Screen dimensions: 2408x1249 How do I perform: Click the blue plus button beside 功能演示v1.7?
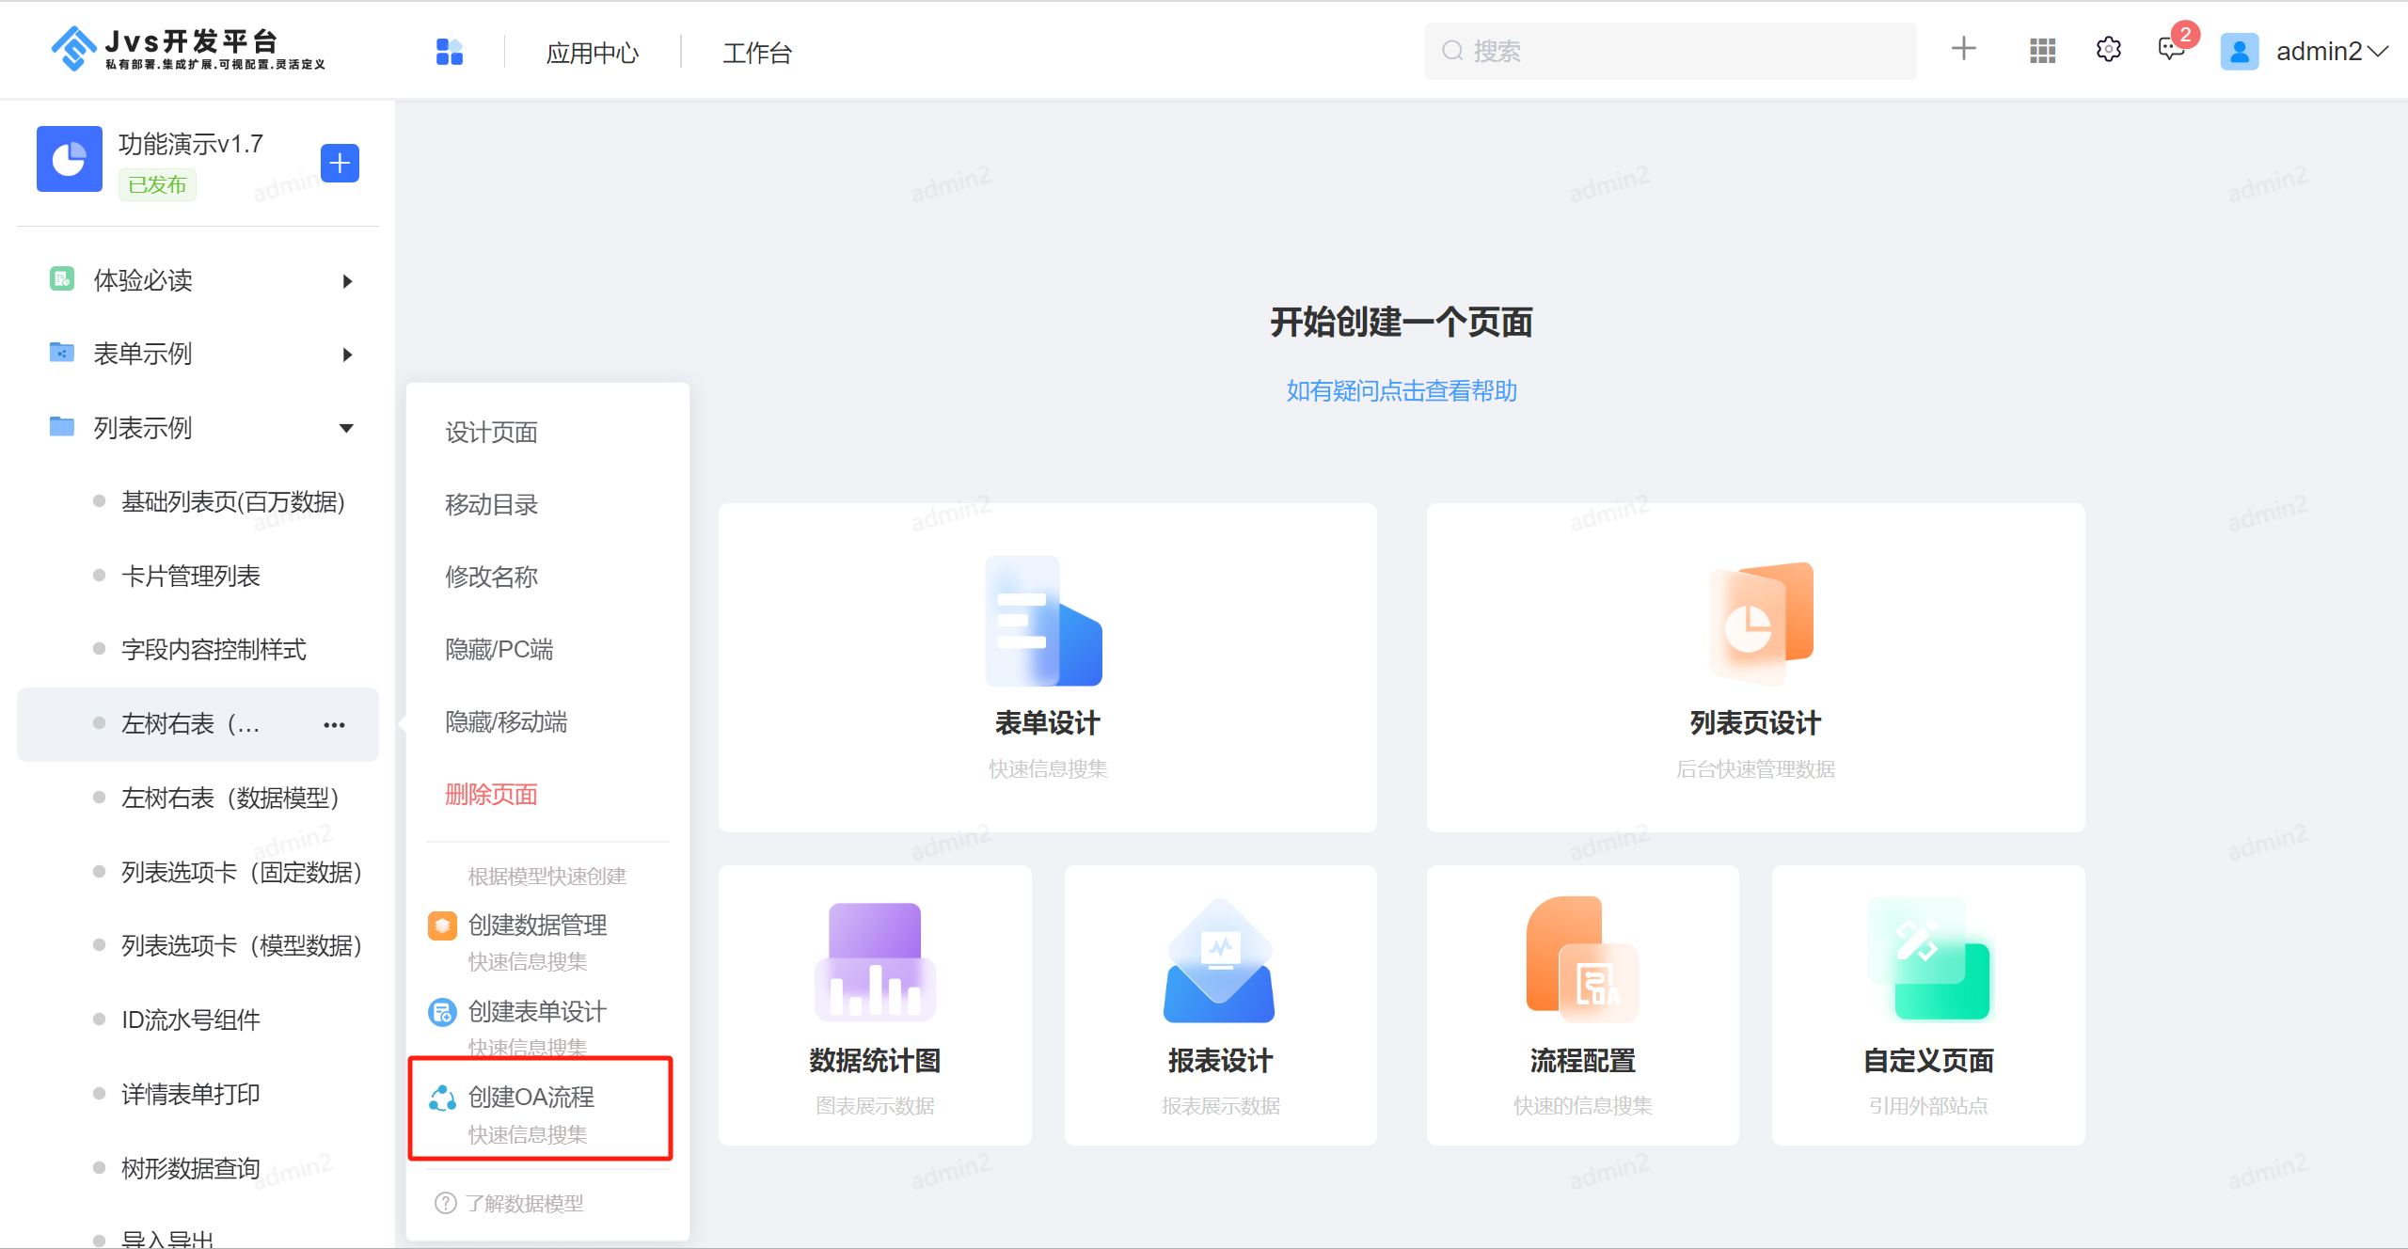click(340, 164)
